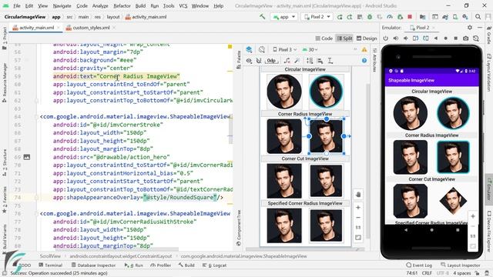Select the circular stroke image in design preview

(x=326, y=92)
